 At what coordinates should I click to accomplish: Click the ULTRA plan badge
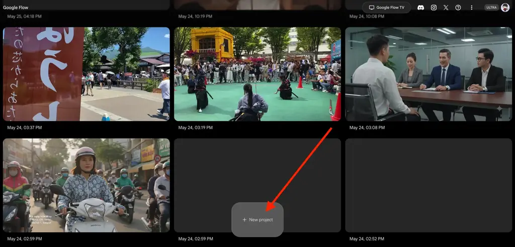point(491,8)
